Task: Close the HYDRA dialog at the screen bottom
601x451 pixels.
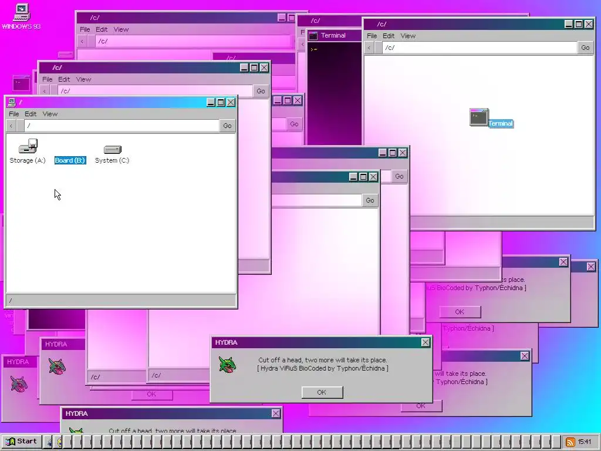Action: pyautogui.click(x=276, y=413)
